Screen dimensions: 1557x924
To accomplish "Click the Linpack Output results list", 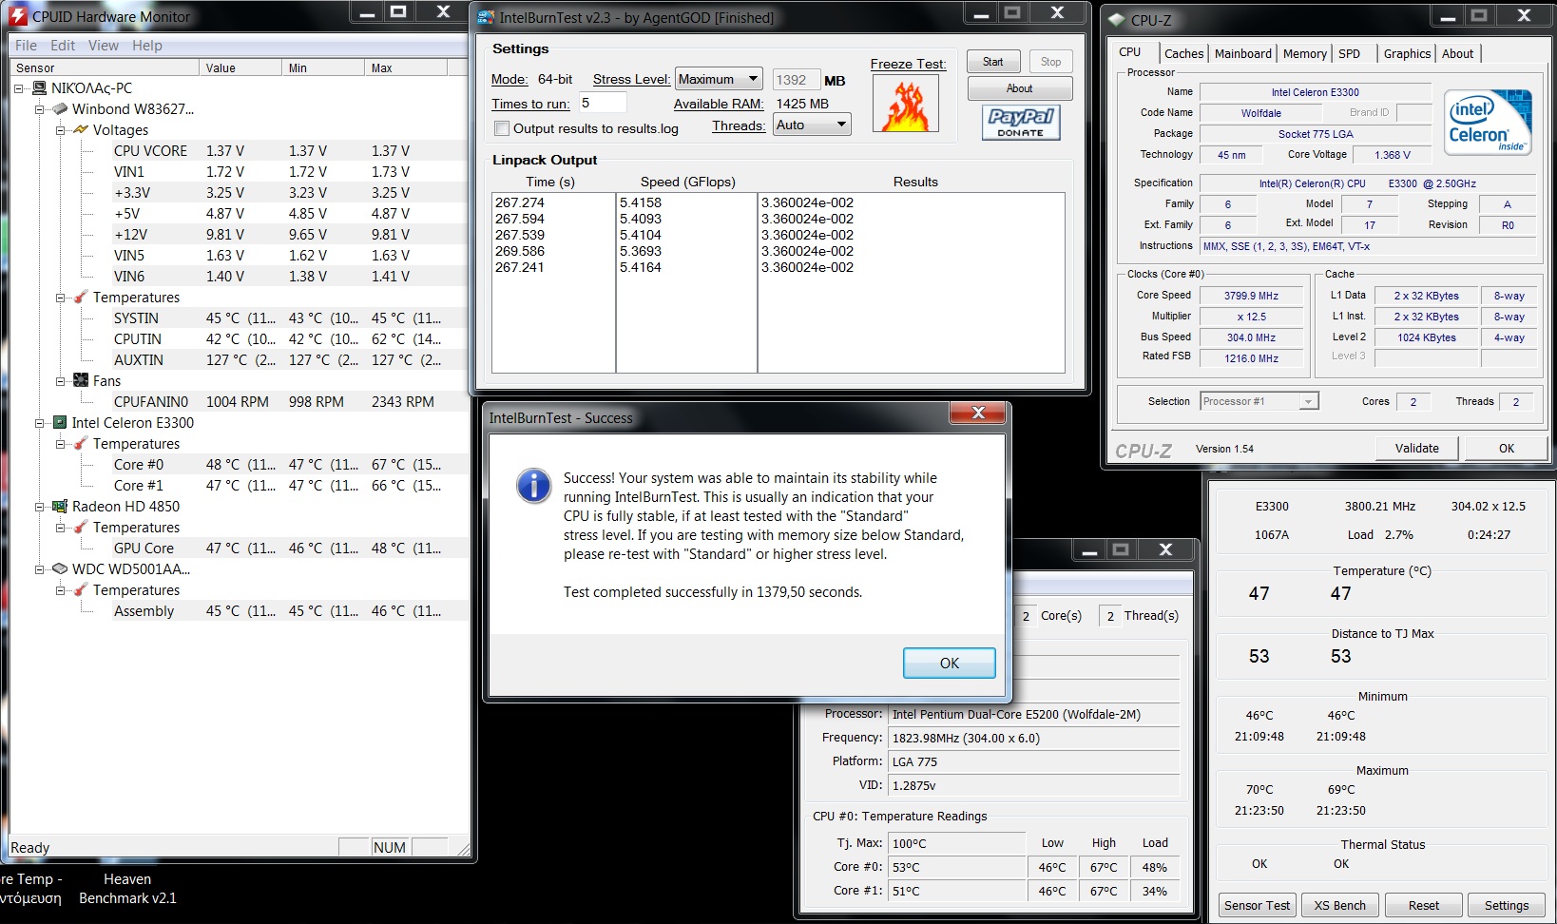I will tap(778, 282).
